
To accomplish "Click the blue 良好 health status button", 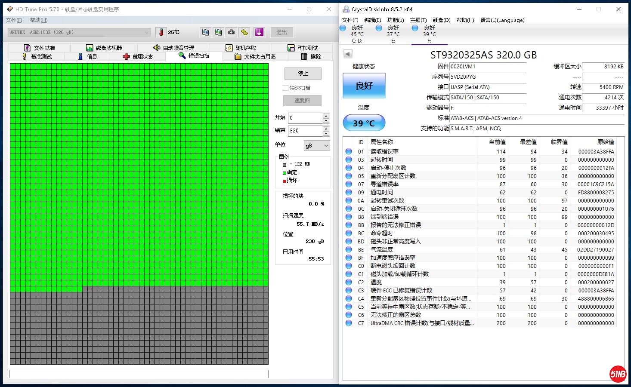I will click(x=364, y=86).
